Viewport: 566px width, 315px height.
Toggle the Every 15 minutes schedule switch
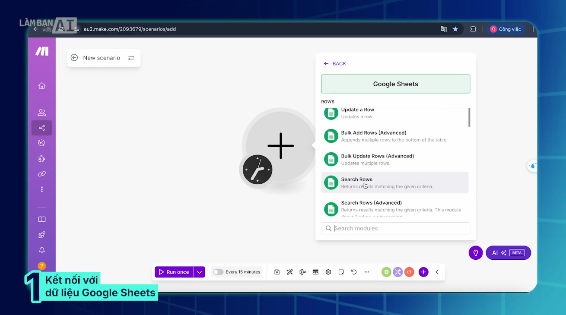coord(218,272)
